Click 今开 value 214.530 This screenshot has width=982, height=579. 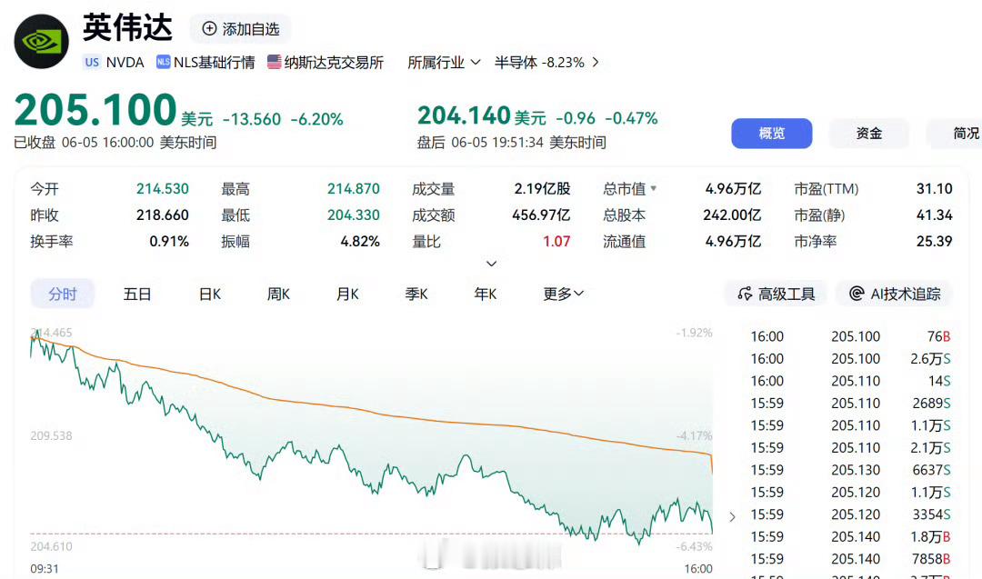click(162, 188)
